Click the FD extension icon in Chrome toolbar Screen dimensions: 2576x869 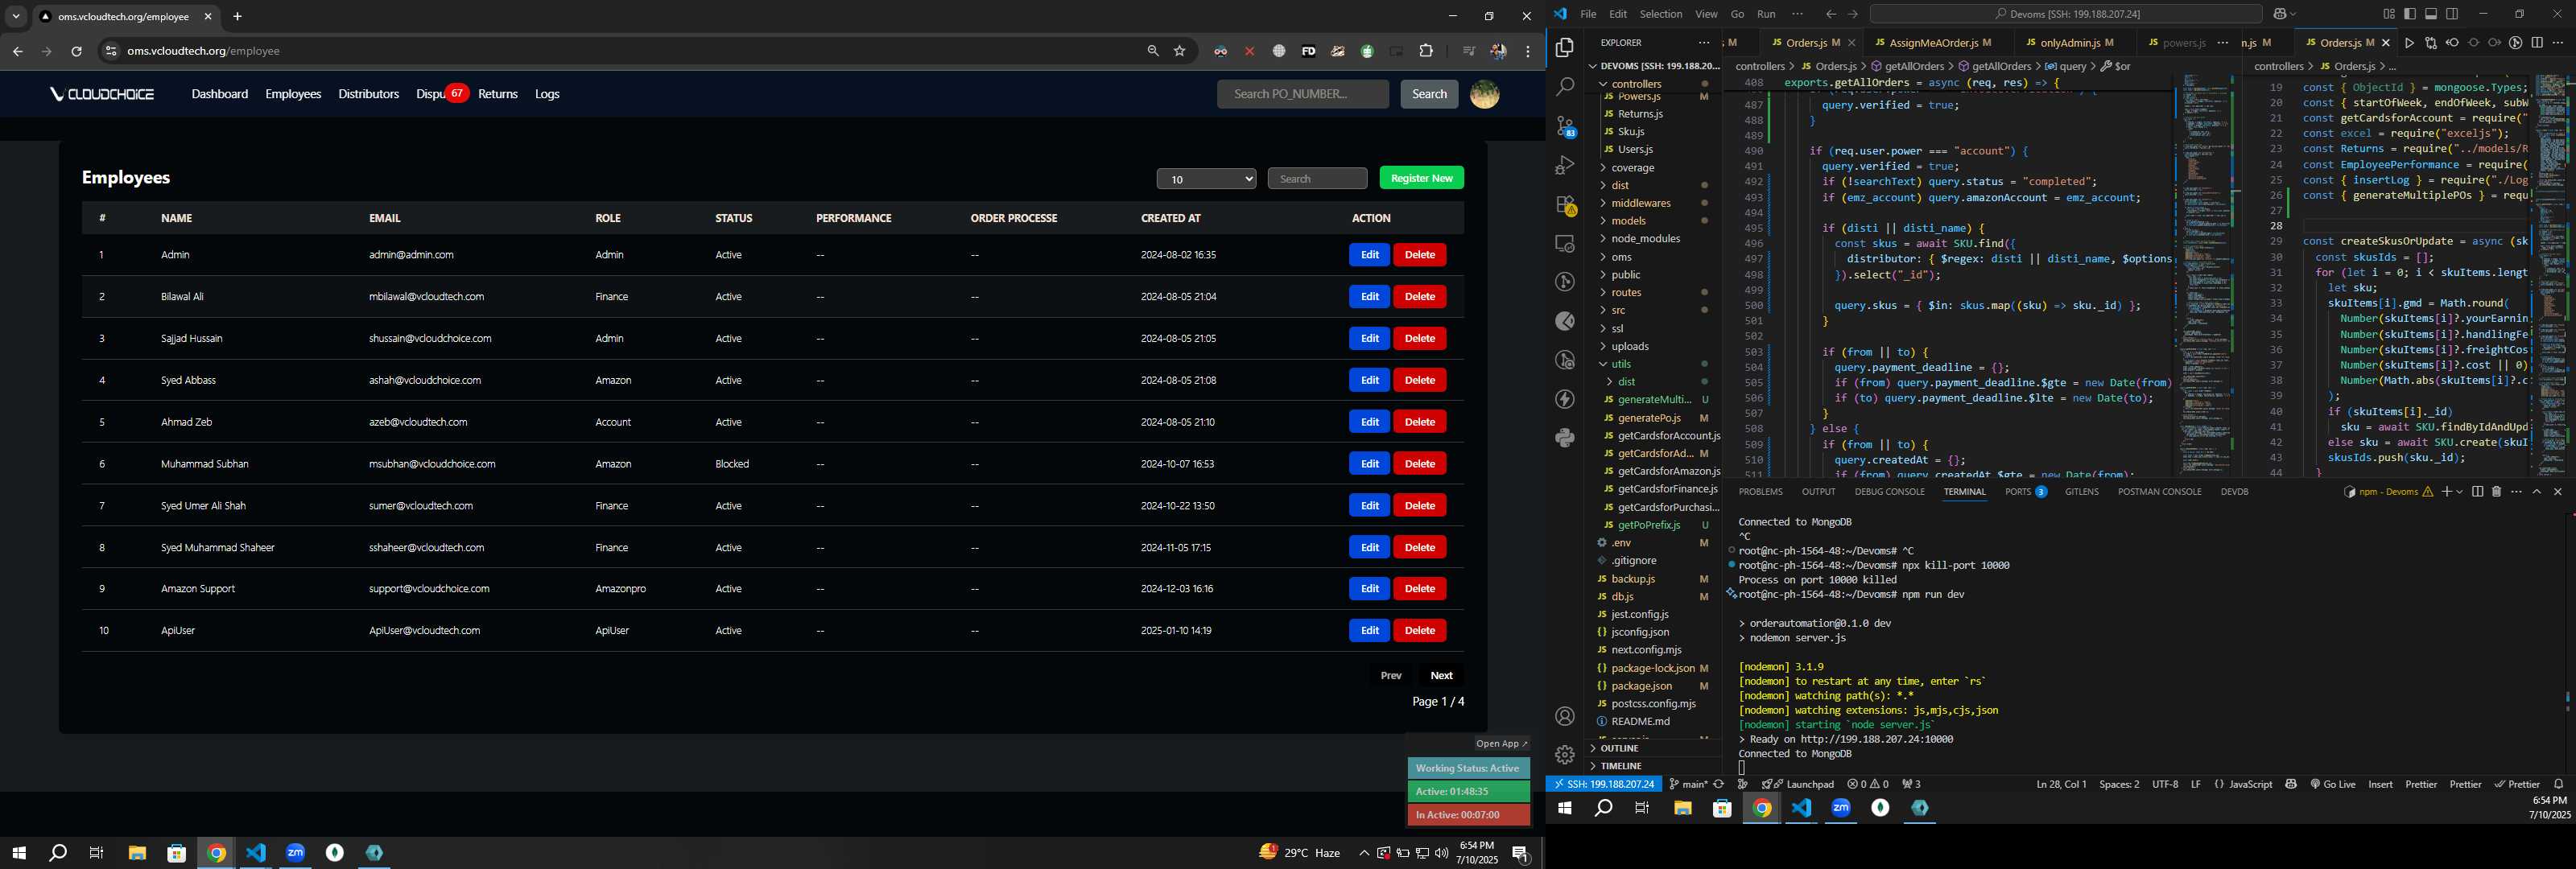point(1308,51)
